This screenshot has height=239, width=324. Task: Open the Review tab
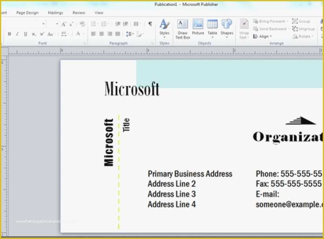pos(79,13)
